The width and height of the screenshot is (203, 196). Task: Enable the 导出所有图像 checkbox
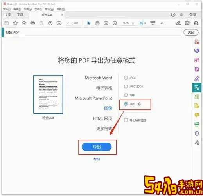tap(126, 120)
